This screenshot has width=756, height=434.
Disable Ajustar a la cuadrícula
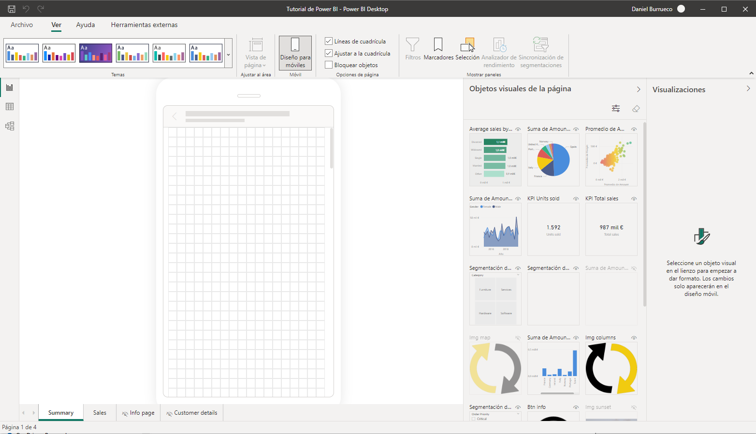pyautogui.click(x=329, y=54)
